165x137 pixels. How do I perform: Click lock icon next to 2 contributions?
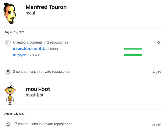[8, 72]
